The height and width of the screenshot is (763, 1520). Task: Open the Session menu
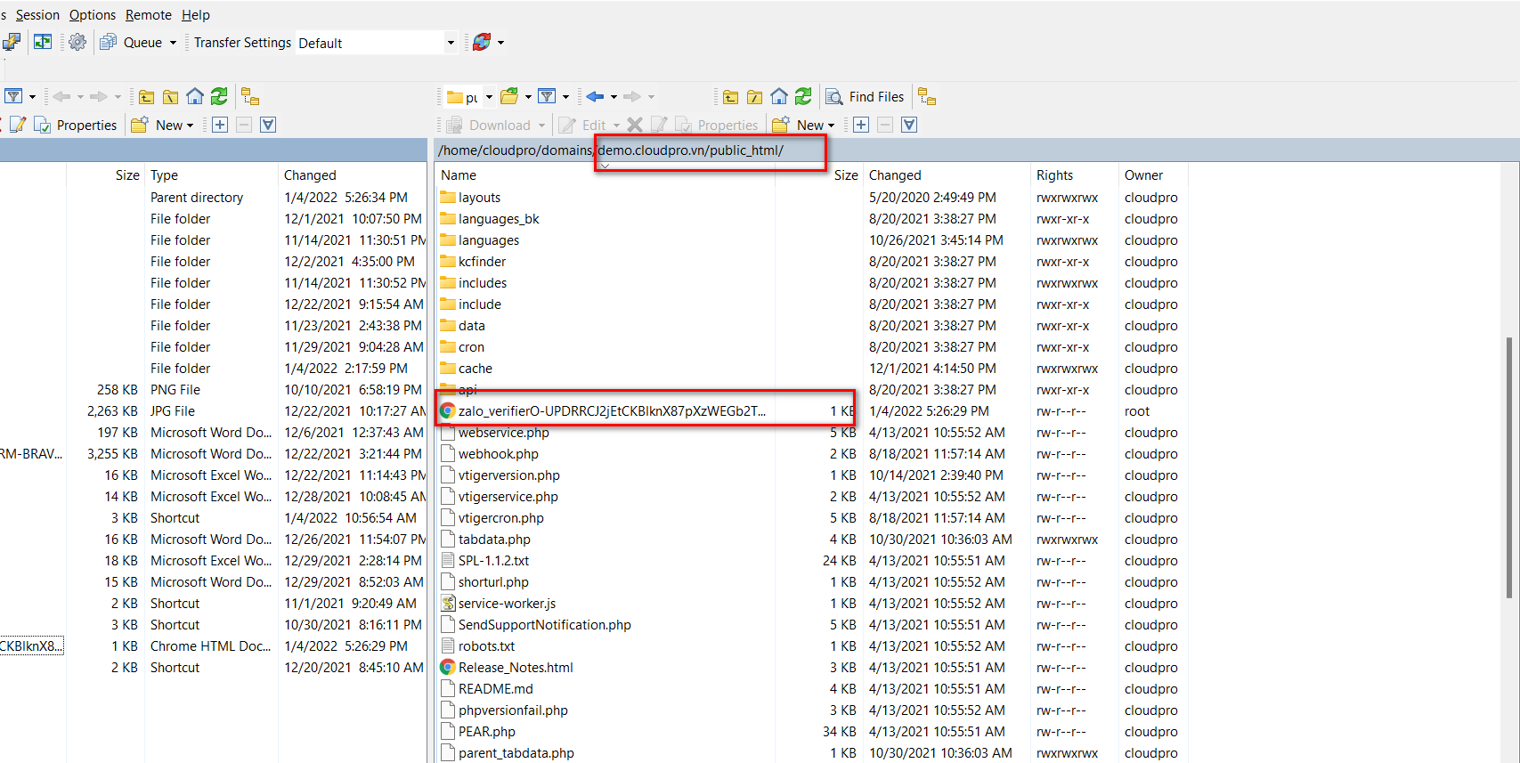[x=37, y=15]
